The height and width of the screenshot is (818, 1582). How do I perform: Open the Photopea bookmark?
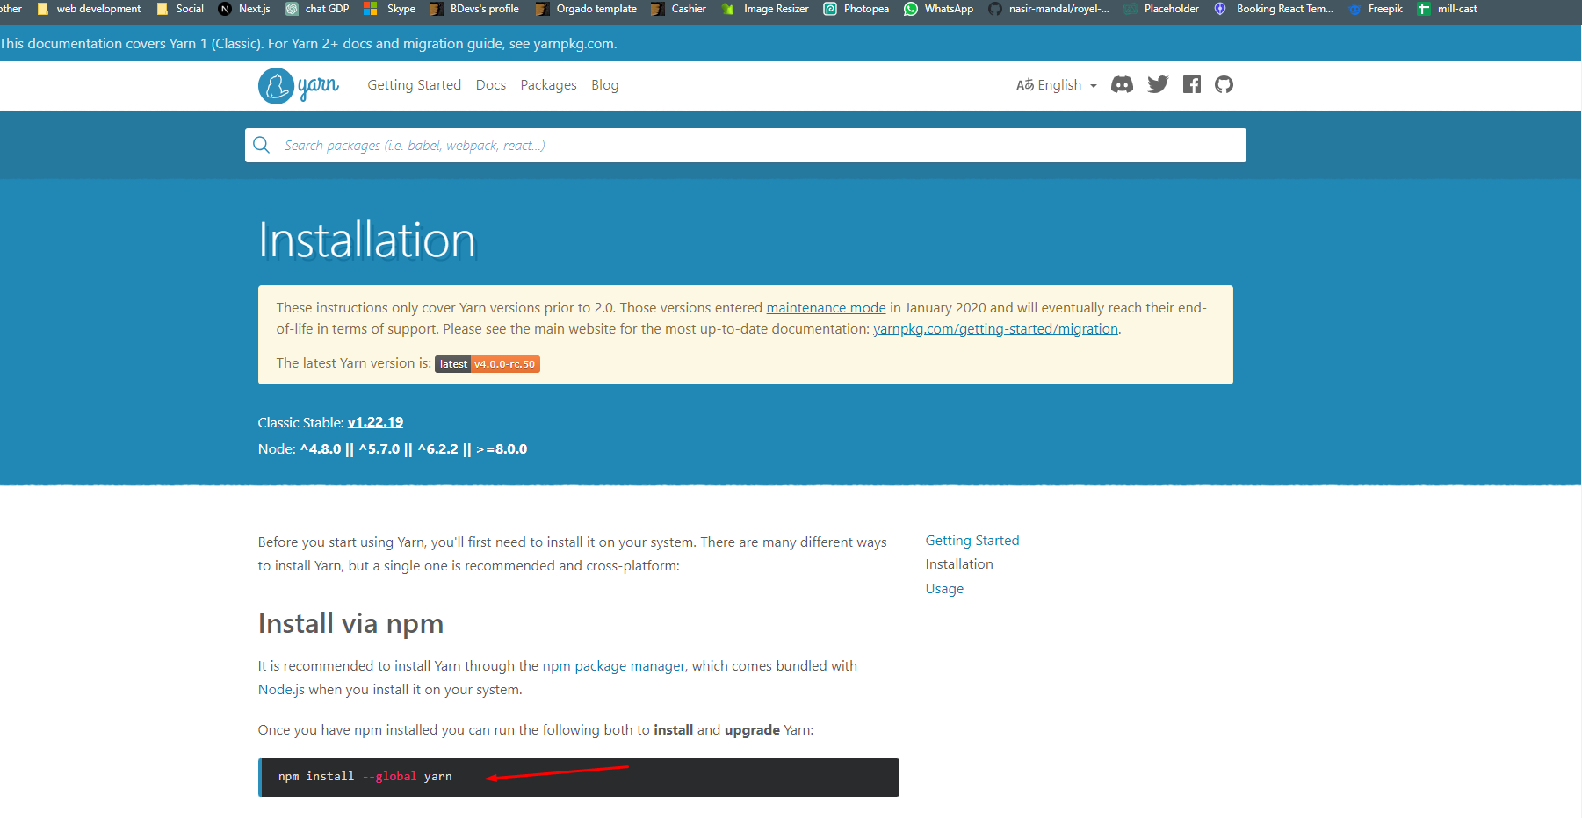856,9
